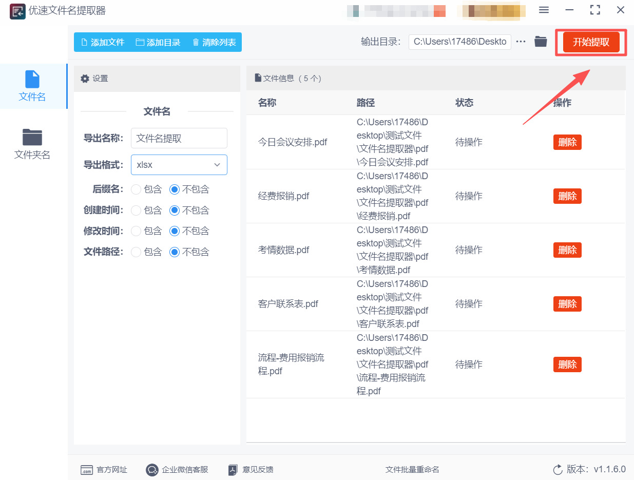Click the 名称 column header
This screenshot has height=480, width=634.
[267, 103]
